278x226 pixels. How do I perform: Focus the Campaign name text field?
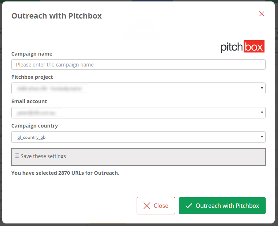[138, 65]
